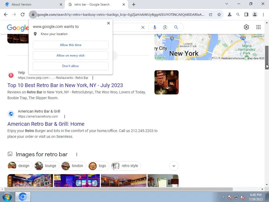Filter images by lounge chip
Image resolution: width=269 pixels, height=202 pixels.
(46, 166)
